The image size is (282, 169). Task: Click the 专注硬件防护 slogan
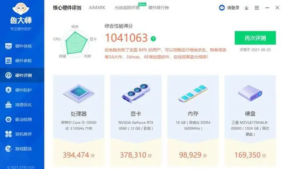pyautogui.click(x=21, y=29)
